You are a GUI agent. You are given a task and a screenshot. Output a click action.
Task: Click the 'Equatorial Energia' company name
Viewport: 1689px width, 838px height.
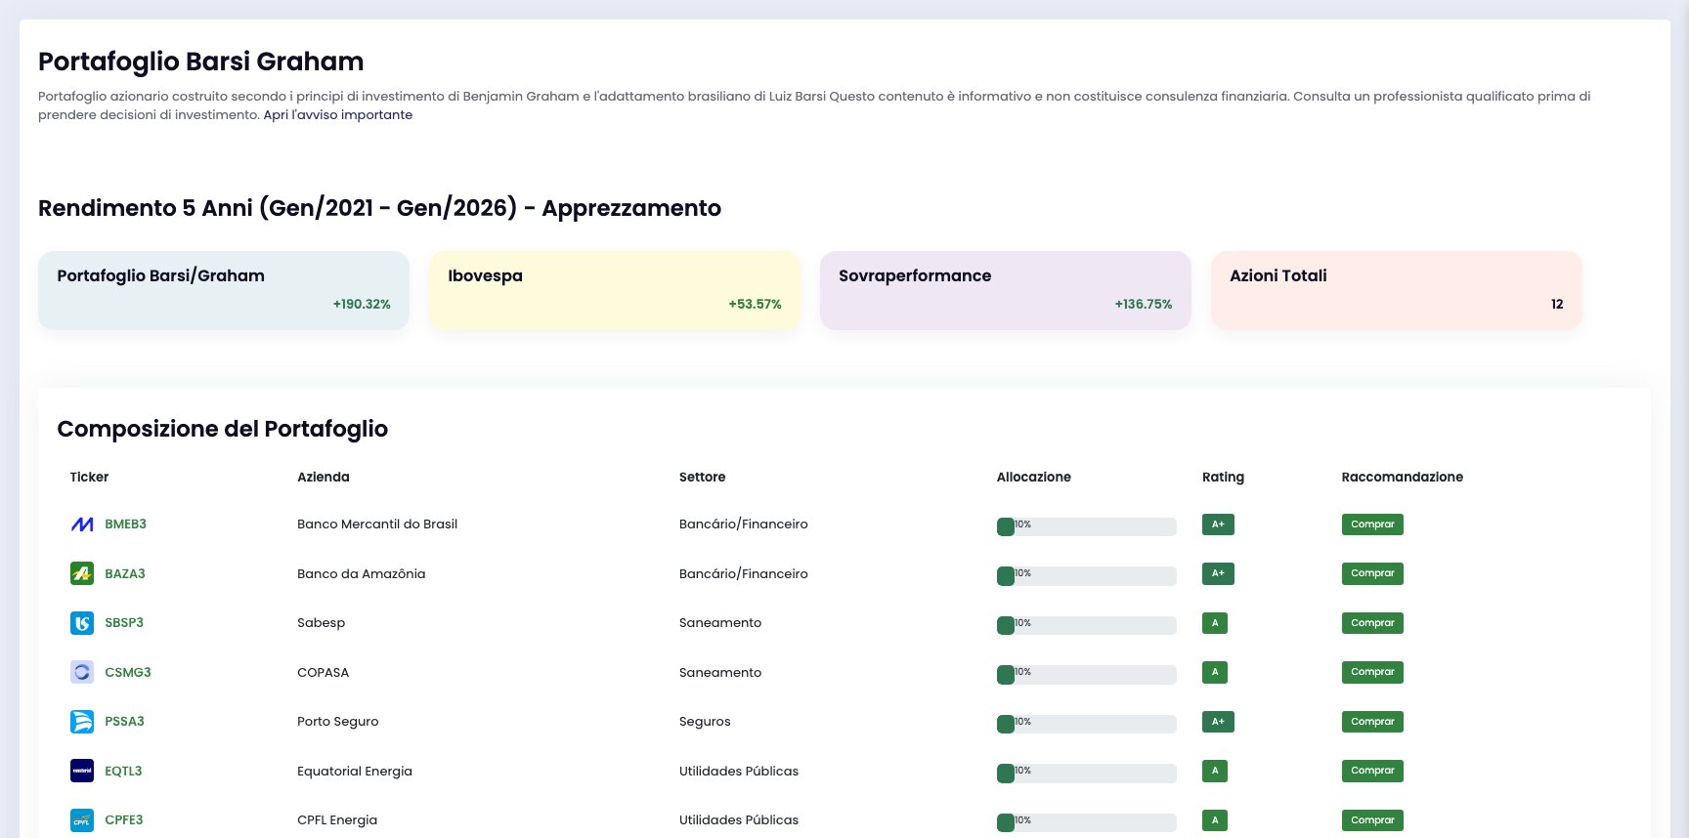(x=355, y=771)
